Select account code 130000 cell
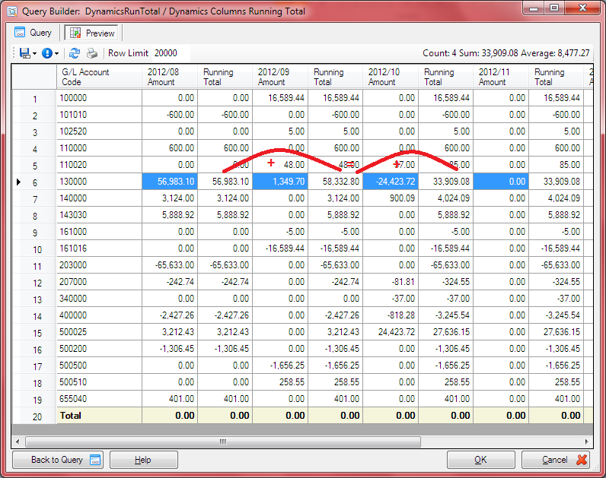Screen dimensions: 606x478 [99, 182]
